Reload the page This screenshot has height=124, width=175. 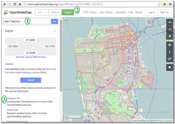15,4
